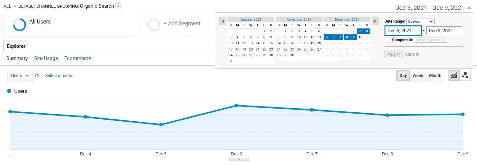Click next month arrow in calendar
477x165 pixels.
point(375,21)
